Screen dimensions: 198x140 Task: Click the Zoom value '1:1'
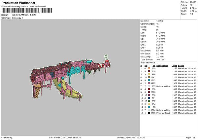(191, 14)
